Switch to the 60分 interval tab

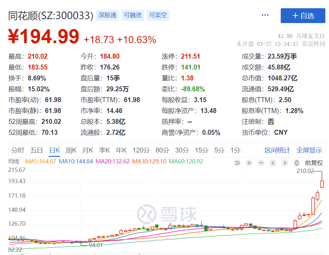162,150
